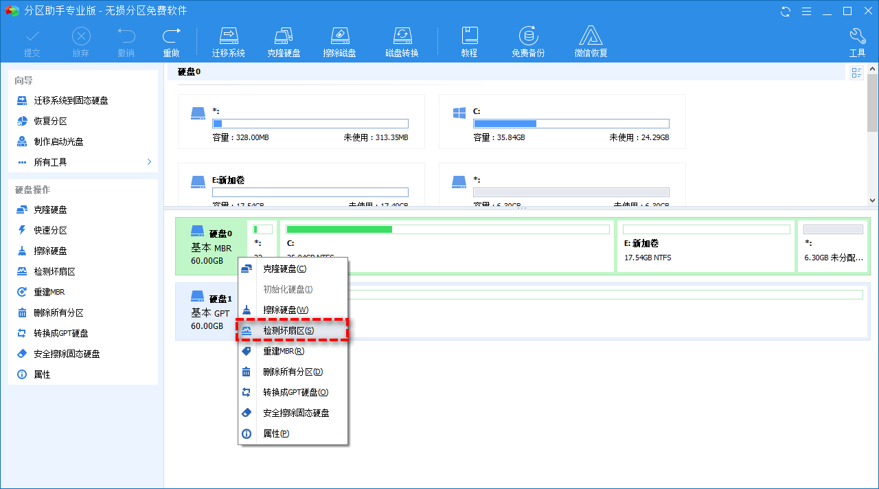This screenshot has height=489, width=879.
Task: Click the refresh icon in the title bar
Action: [x=786, y=11]
